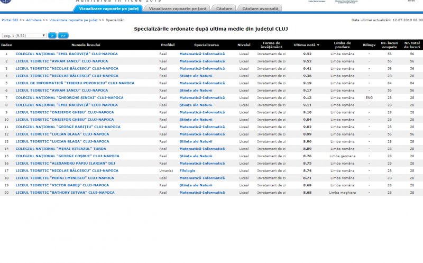Click the Admitere breadcrumb link
Image resolution: width=423 pixels, height=263 pixels.
[34, 20]
